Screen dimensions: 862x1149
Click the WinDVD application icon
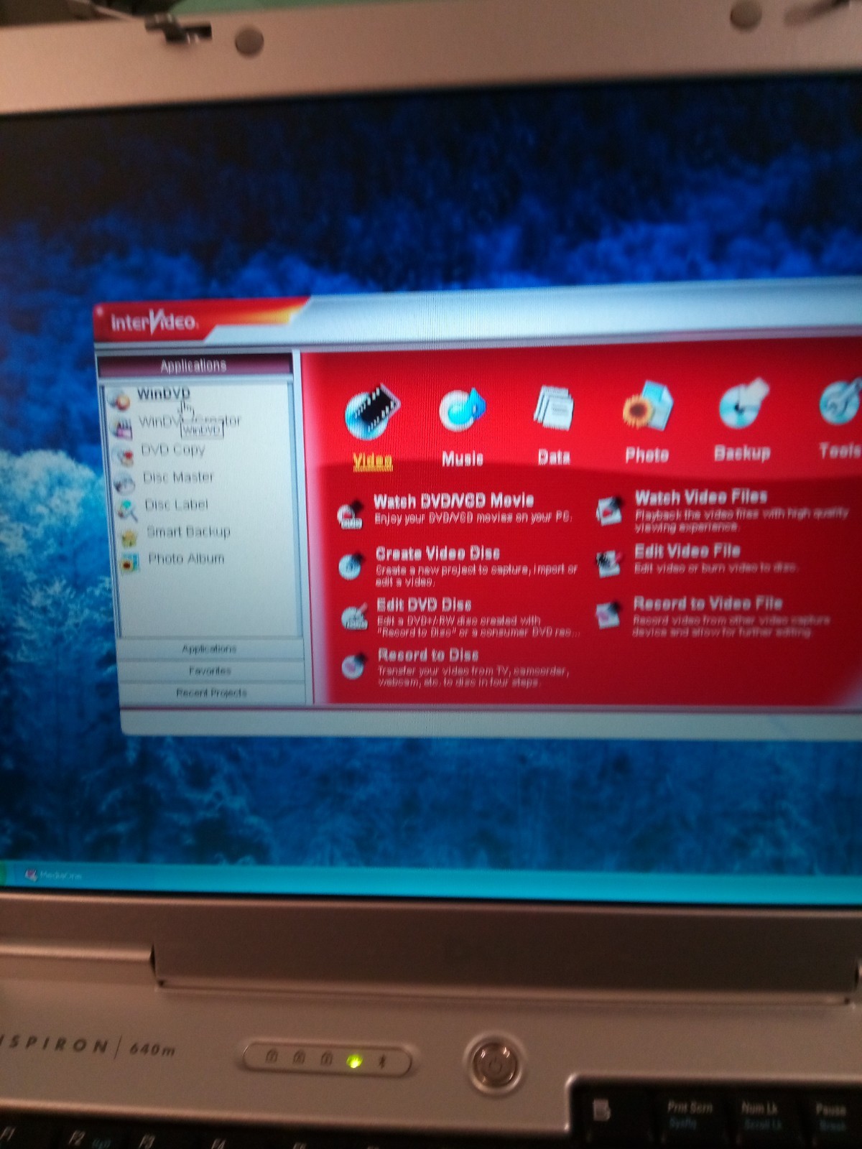coord(119,399)
